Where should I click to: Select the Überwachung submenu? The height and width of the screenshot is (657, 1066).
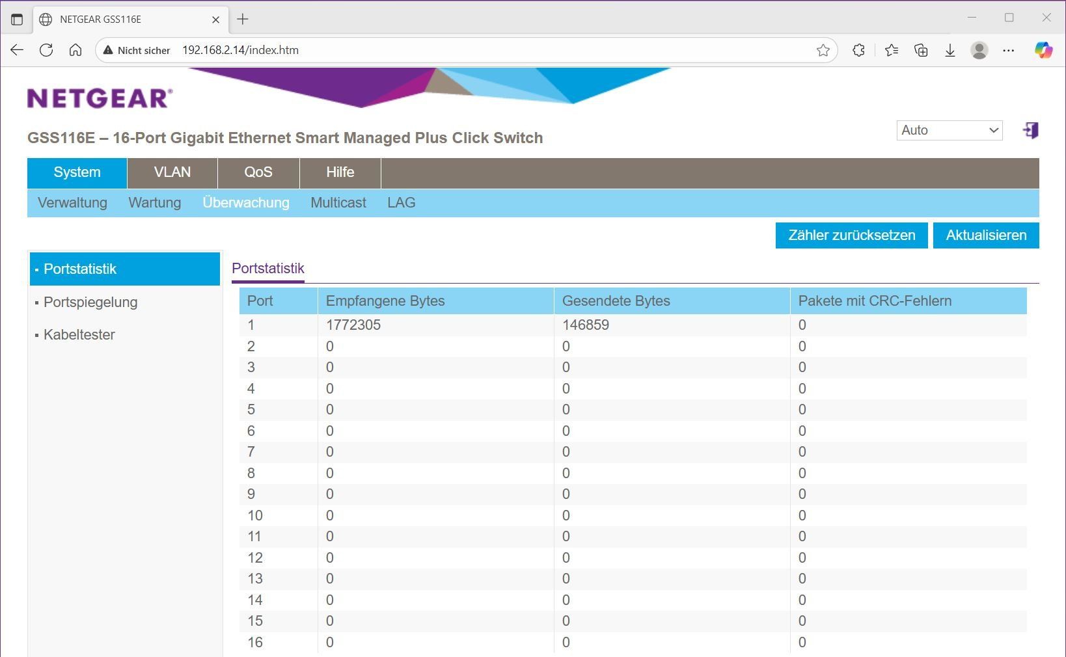coord(246,203)
